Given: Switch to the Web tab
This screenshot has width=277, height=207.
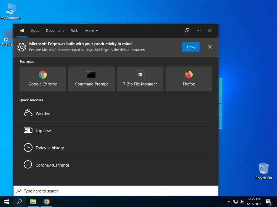Looking at the screenshot, I should (75, 30).
